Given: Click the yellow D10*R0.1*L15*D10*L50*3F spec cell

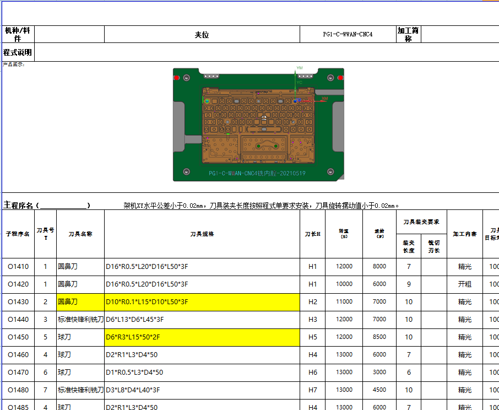Looking at the screenshot, I should 201,302.
